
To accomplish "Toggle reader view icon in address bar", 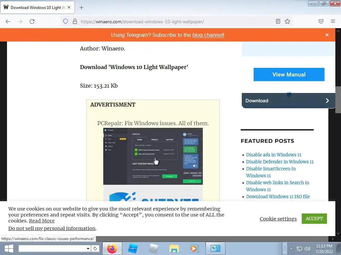I will (278, 21).
